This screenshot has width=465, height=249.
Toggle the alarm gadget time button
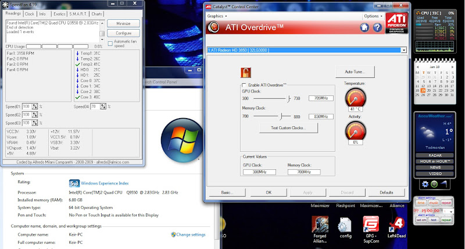coord(421,202)
